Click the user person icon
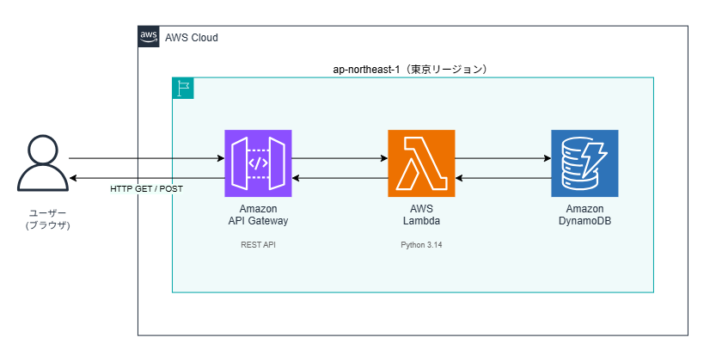 [x=43, y=163]
